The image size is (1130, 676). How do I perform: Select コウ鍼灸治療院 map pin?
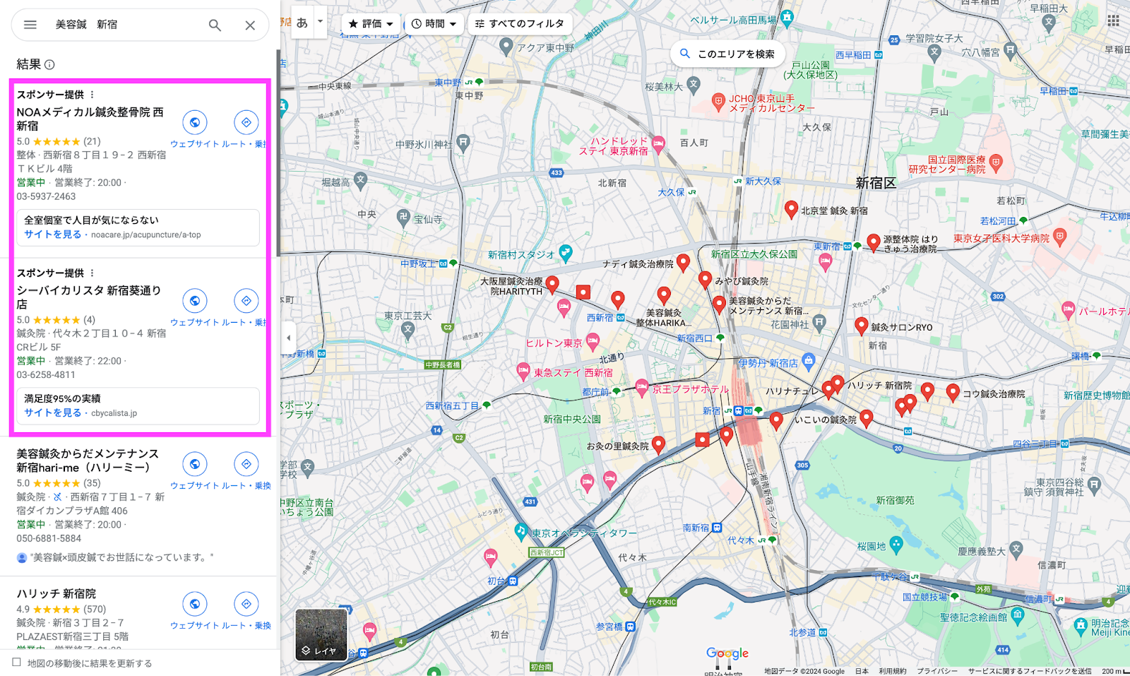(953, 393)
